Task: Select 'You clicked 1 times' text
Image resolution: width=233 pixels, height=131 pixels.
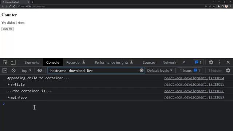Action: (x=13, y=23)
